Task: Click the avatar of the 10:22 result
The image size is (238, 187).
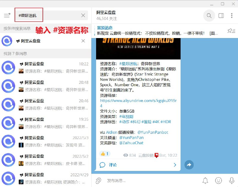Action: (x=8, y=67)
